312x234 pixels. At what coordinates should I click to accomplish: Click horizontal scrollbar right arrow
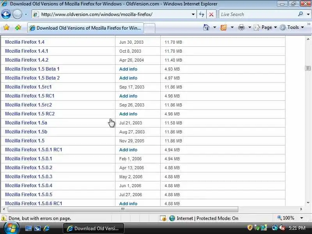point(301,209)
